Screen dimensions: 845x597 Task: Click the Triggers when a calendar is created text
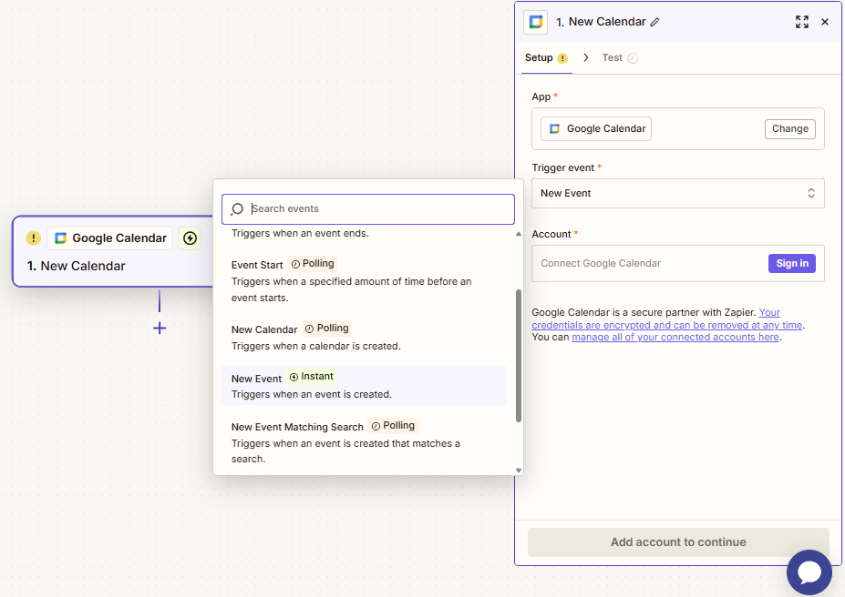[x=316, y=346]
